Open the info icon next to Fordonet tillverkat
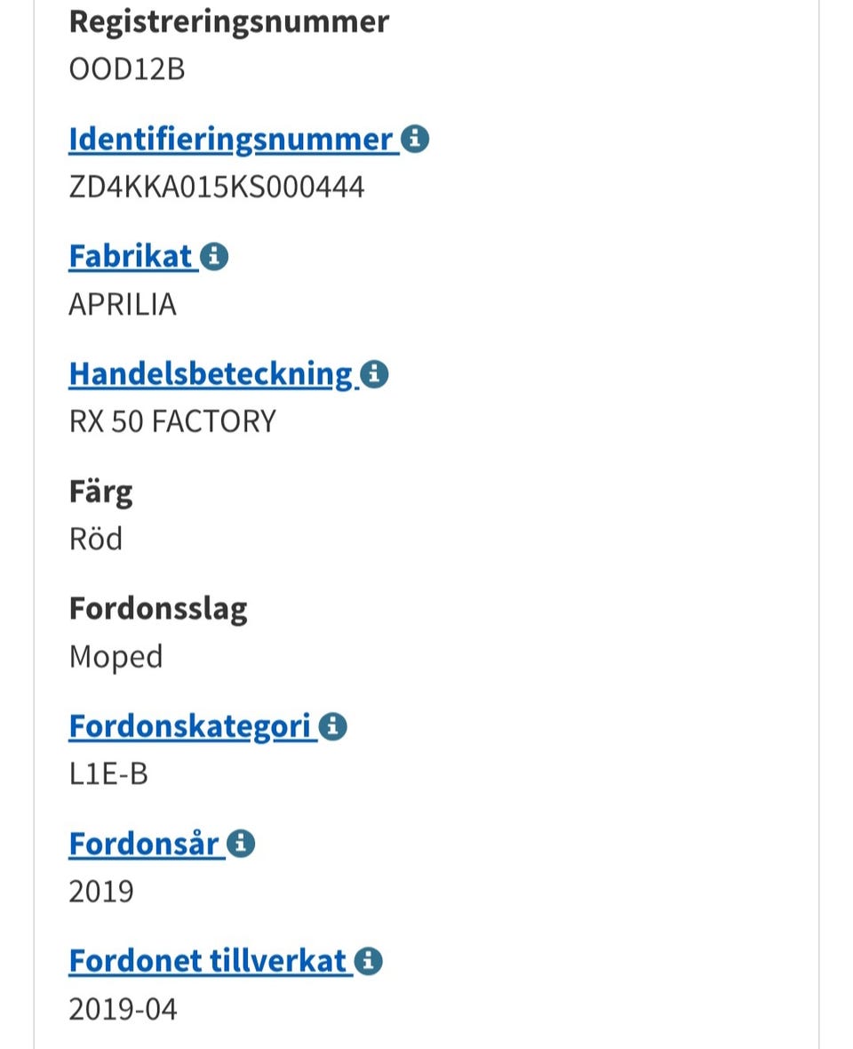This screenshot has width=853, height=1049. [x=370, y=960]
